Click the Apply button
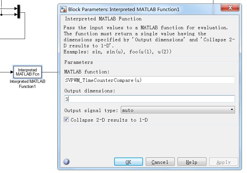 (x=224, y=162)
